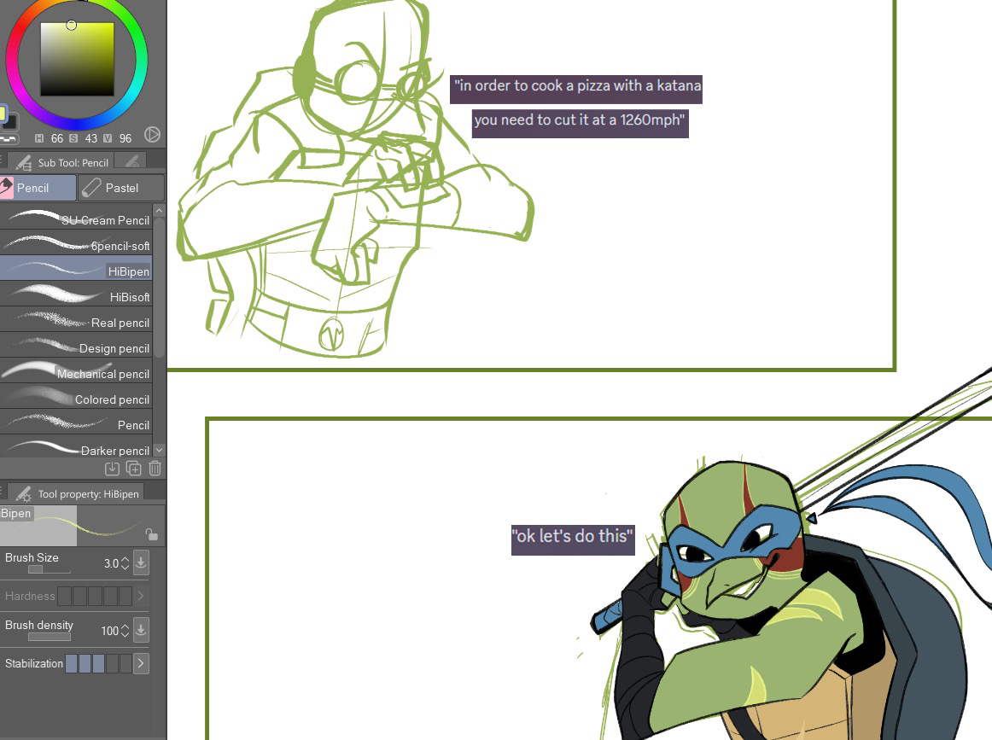
Task: Pick the Darker pencil brush
Action: pos(76,446)
